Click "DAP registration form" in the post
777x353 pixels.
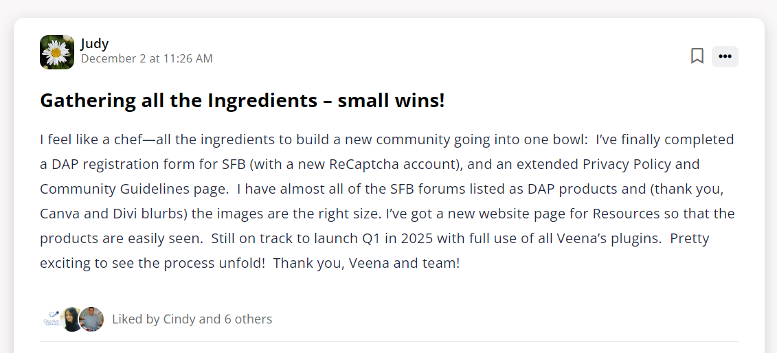[122, 165]
